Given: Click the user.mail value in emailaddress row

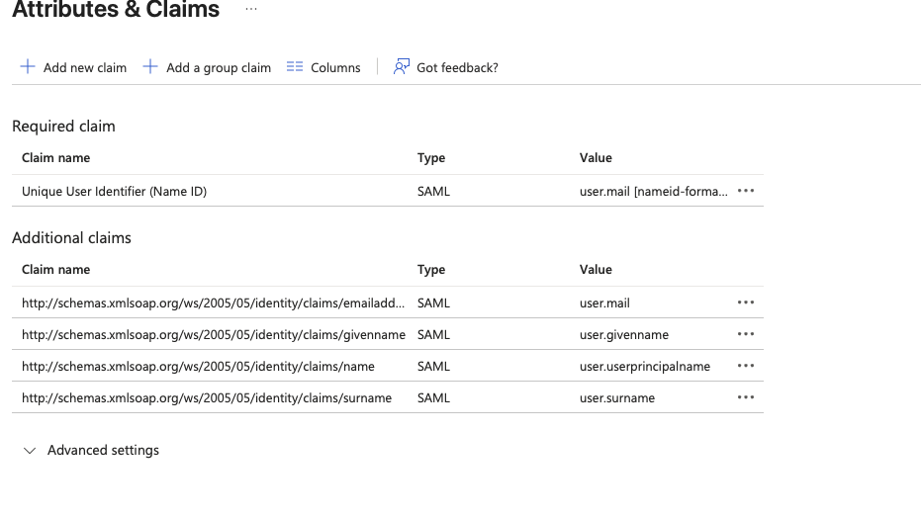Looking at the screenshot, I should 604,303.
